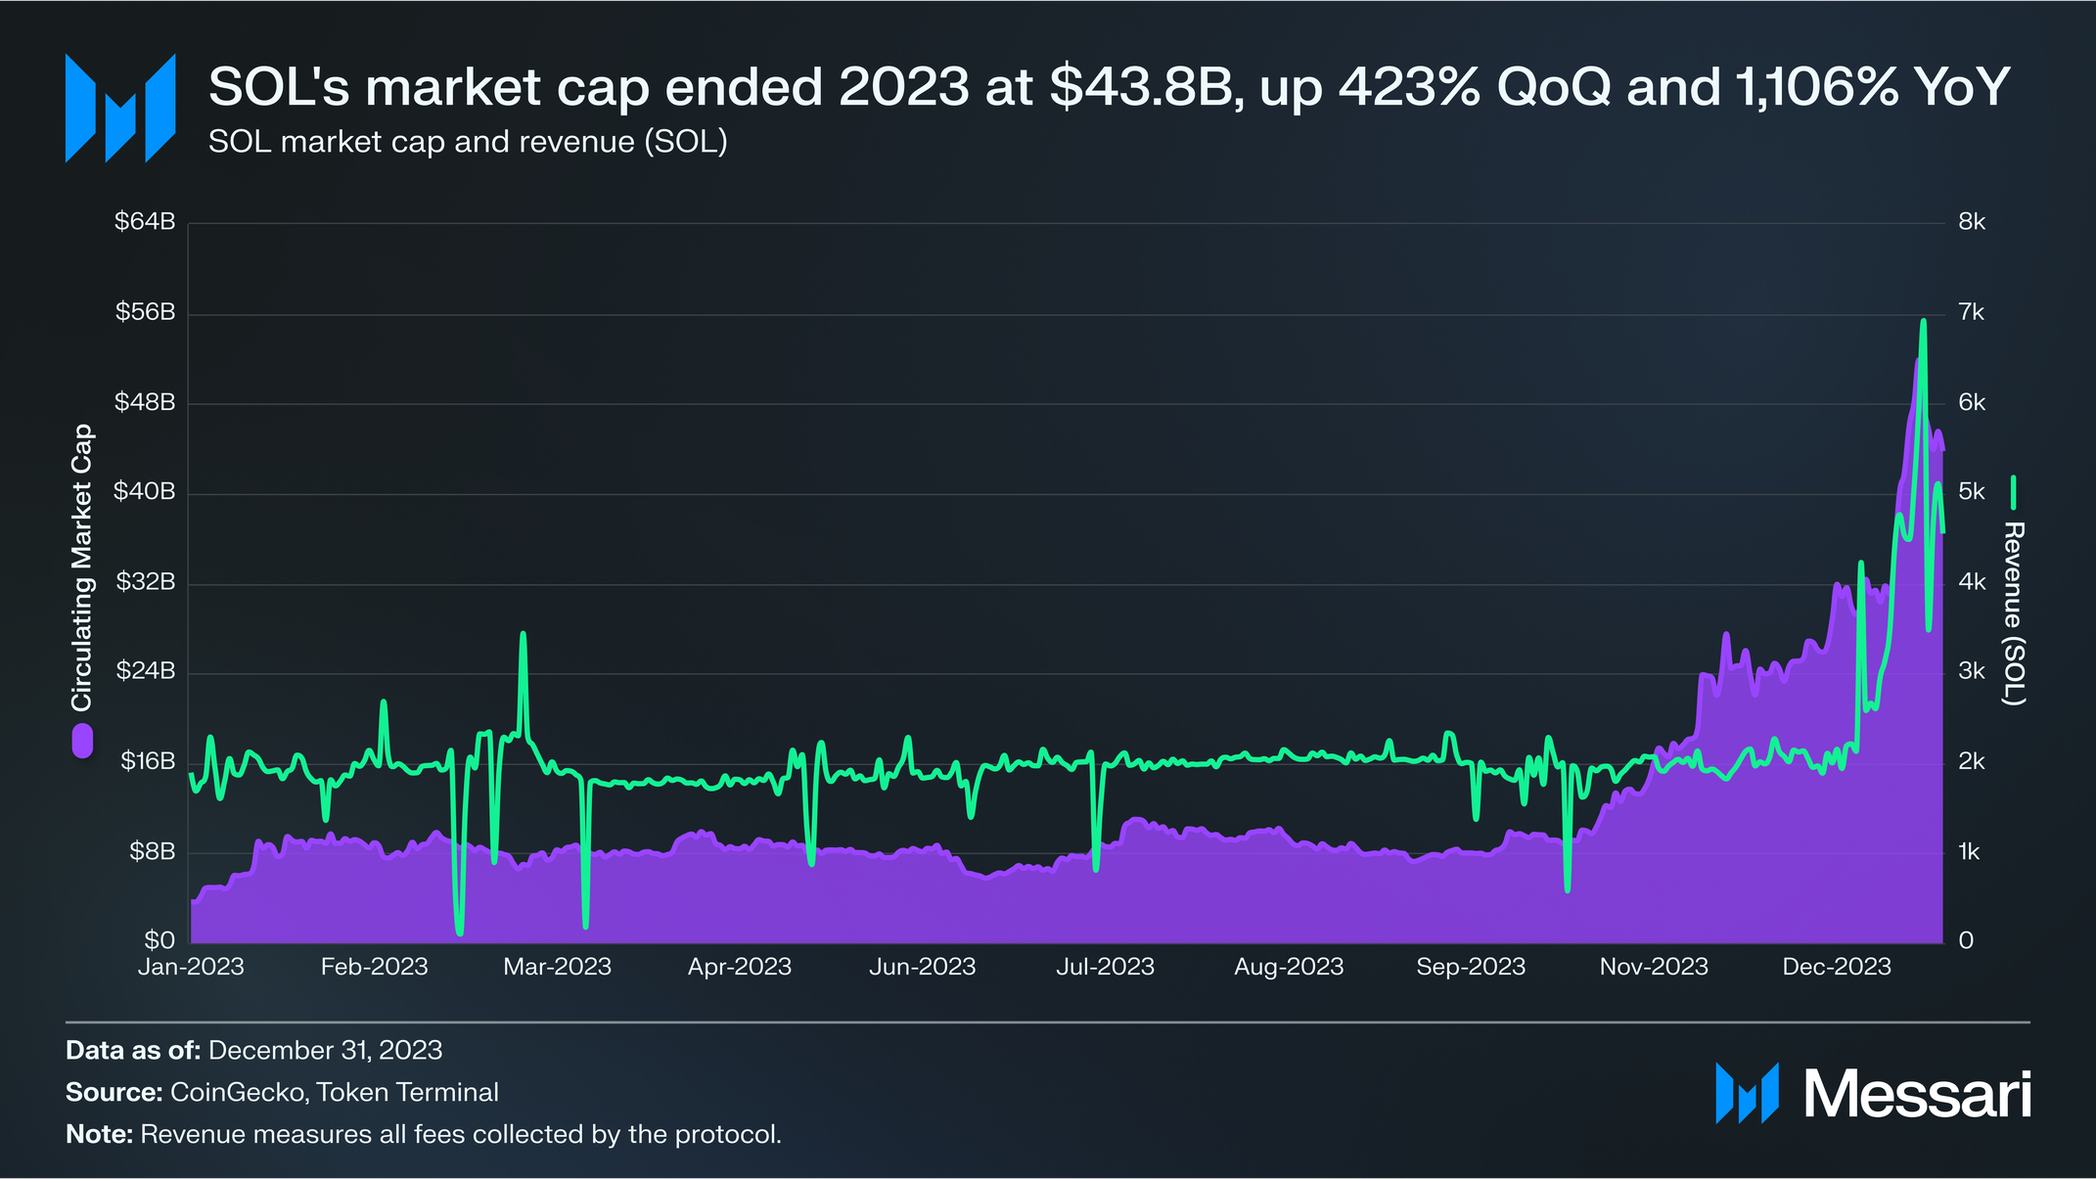Click the Jun-2023 label on the x-axis
The image size is (2096, 1179).
pos(922,967)
